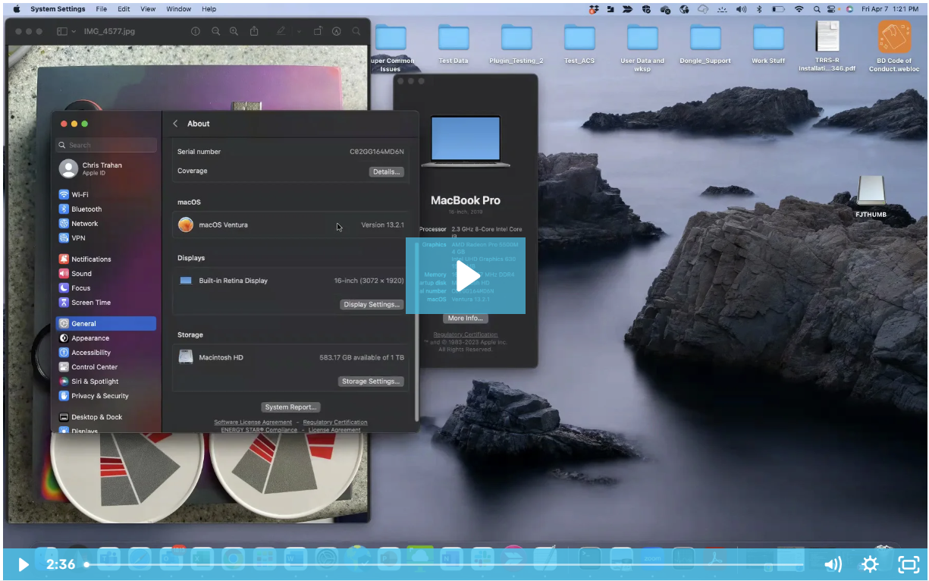Toggle fullscreen mode for the video
Screen dimensions: 929x581
(x=908, y=564)
